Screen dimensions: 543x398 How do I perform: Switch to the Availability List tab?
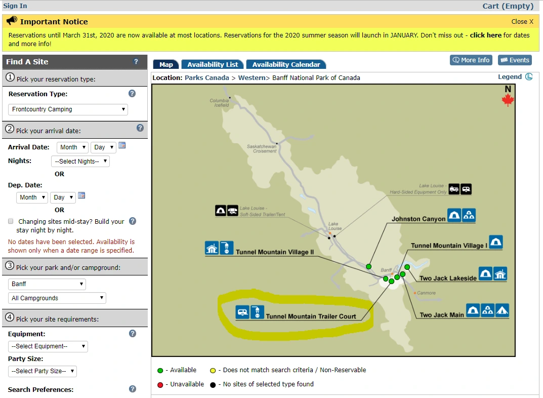point(212,64)
